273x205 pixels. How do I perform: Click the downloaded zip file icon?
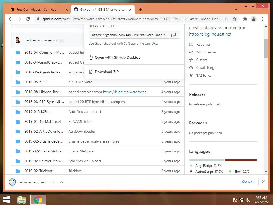(x=12, y=182)
